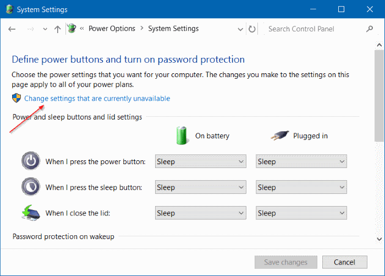Click the power button icon
385x276 pixels.
pyautogui.click(x=31, y=161)
